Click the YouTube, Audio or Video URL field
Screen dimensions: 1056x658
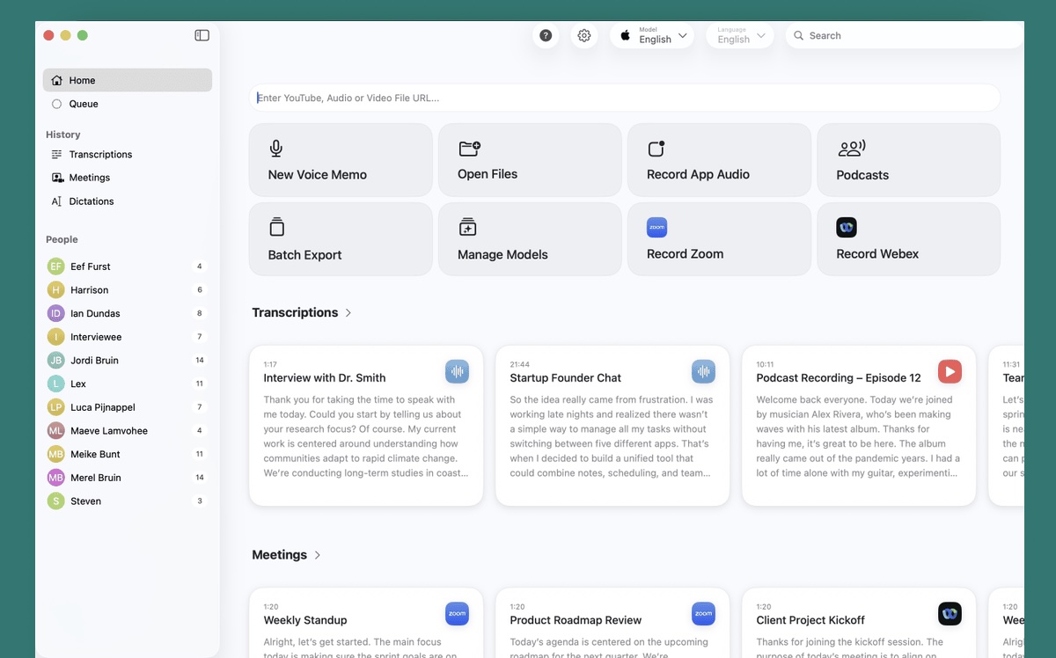[x=625, y=98]
